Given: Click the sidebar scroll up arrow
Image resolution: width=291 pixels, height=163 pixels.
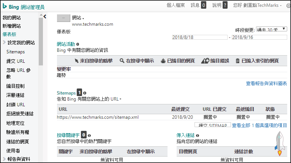Looking at the screenshot, I should [x=41, y=15].
